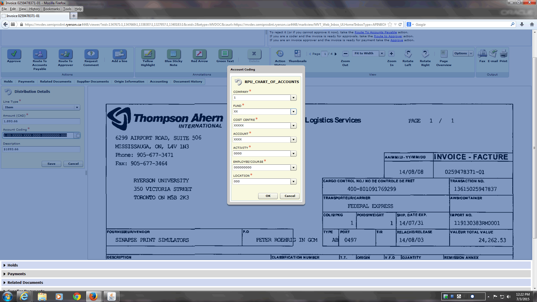The height and width of the screenshot is (302, 537).
Task: Open the Line Type Item dropdown
Action: tap(77, 107)
